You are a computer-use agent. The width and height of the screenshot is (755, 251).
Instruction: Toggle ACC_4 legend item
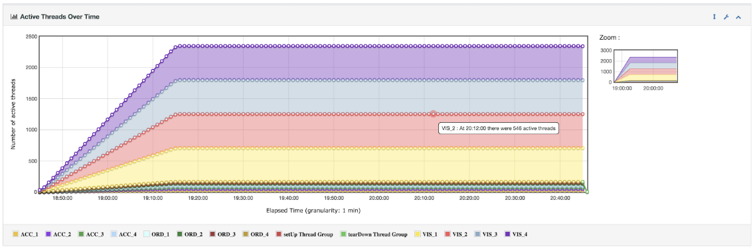tap(124, 234)
